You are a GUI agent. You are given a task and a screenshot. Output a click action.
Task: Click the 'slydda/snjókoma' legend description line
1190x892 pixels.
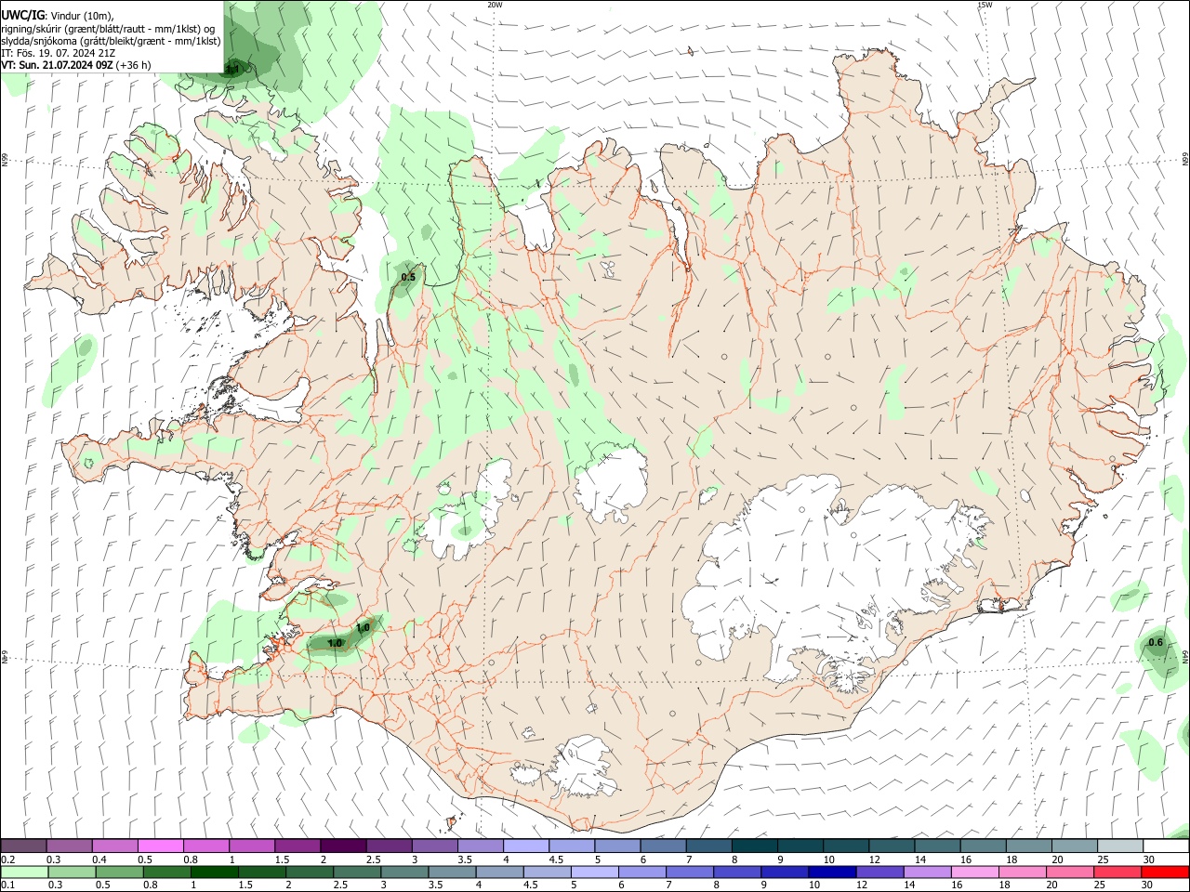pyautogui.click(x=110, y=41)
